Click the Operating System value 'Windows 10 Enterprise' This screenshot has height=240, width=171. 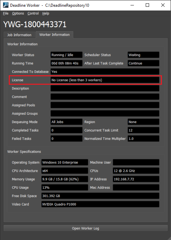click(x=65, y=162)
